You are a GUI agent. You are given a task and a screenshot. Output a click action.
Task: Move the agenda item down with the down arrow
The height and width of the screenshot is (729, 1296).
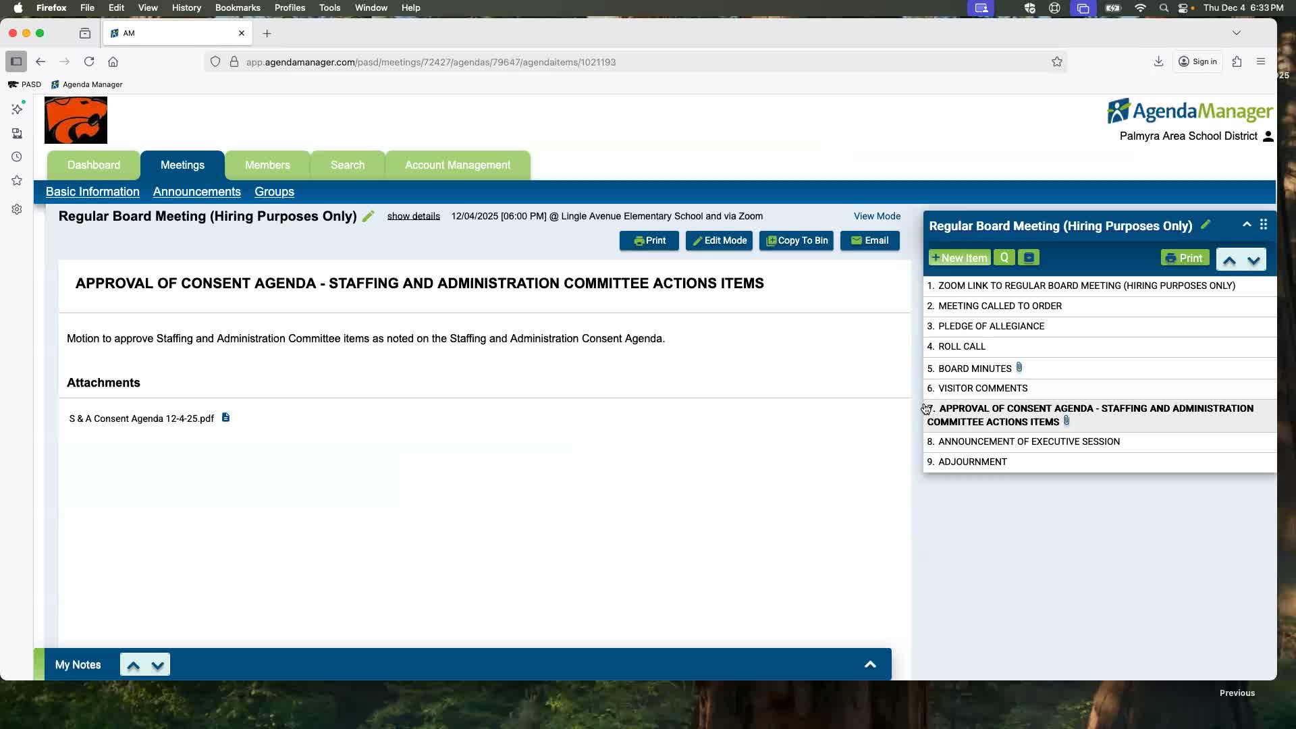(x=1253, y=260)
